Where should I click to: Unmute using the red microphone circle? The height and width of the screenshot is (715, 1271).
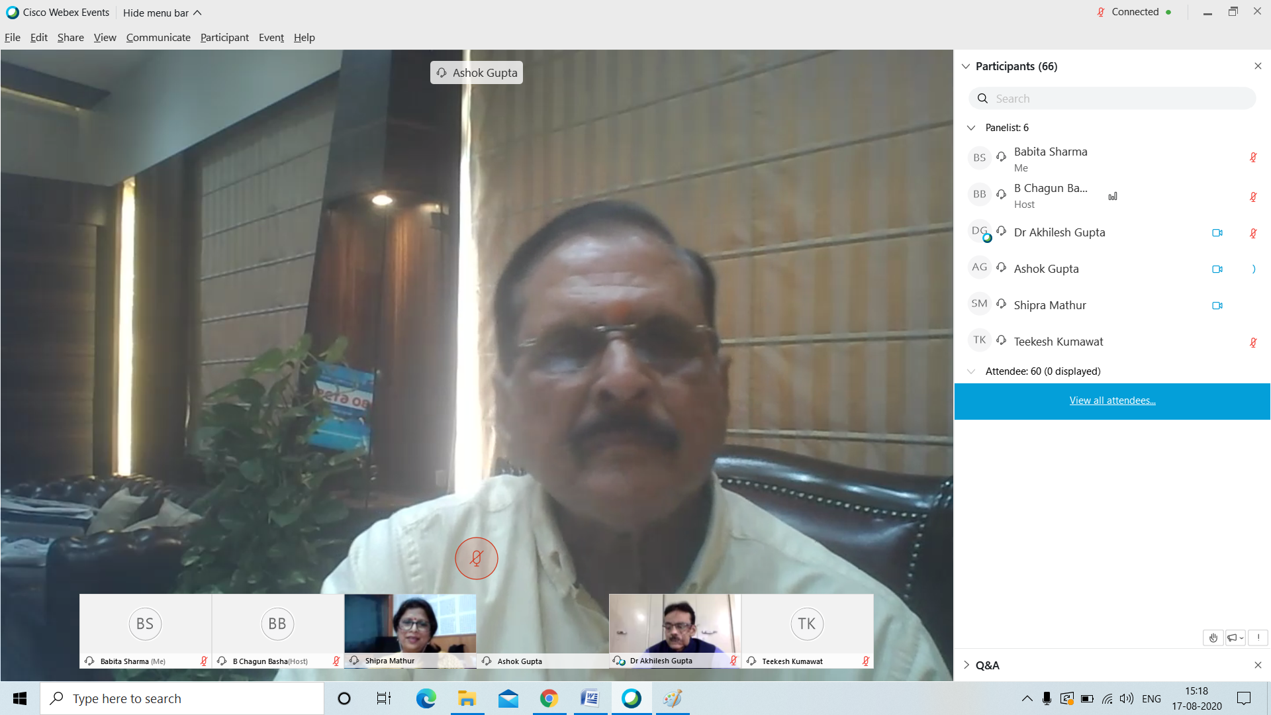(x=476, y=558)
